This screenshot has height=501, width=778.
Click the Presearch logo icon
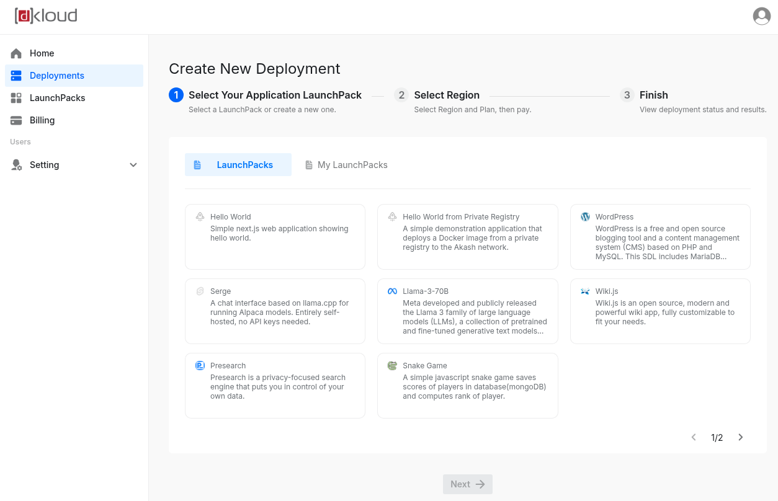(x=200, y=366)
